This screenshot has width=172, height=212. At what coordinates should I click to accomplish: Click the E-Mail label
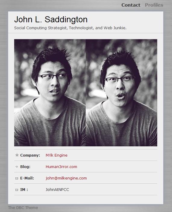pos(27,178)
